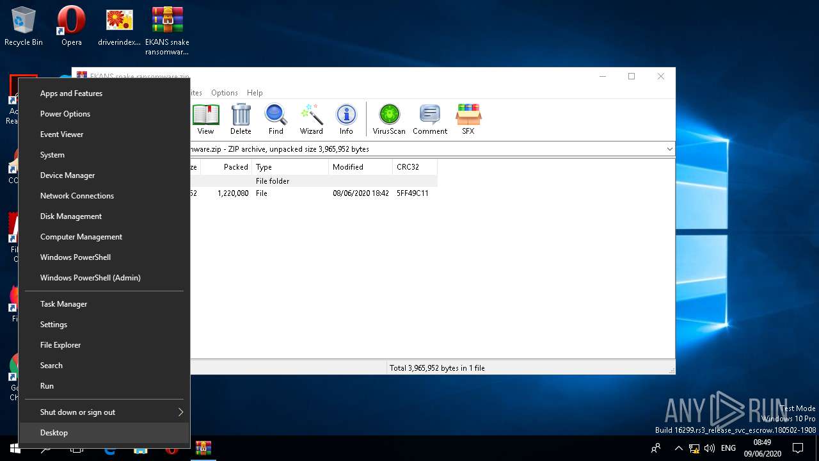Sort by the Packed column header
This screenshot has width=819, height=461.
(226, 167)
